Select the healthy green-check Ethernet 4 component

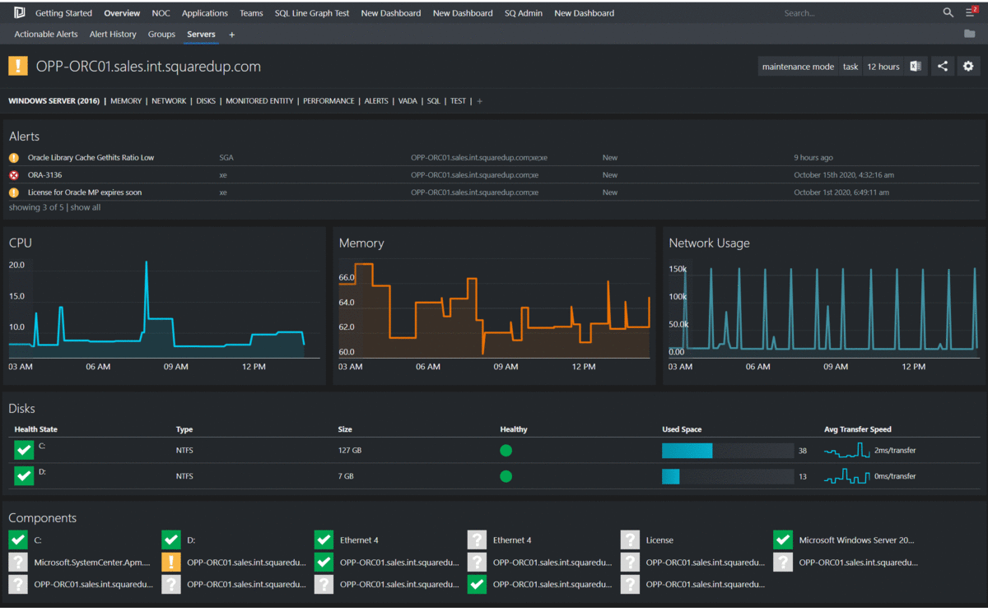324,540
